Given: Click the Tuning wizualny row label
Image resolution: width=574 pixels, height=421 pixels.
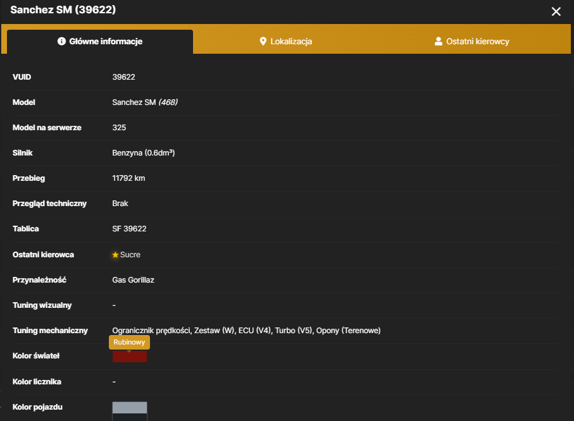Looking at the screenshot, I should click(42, 305).
